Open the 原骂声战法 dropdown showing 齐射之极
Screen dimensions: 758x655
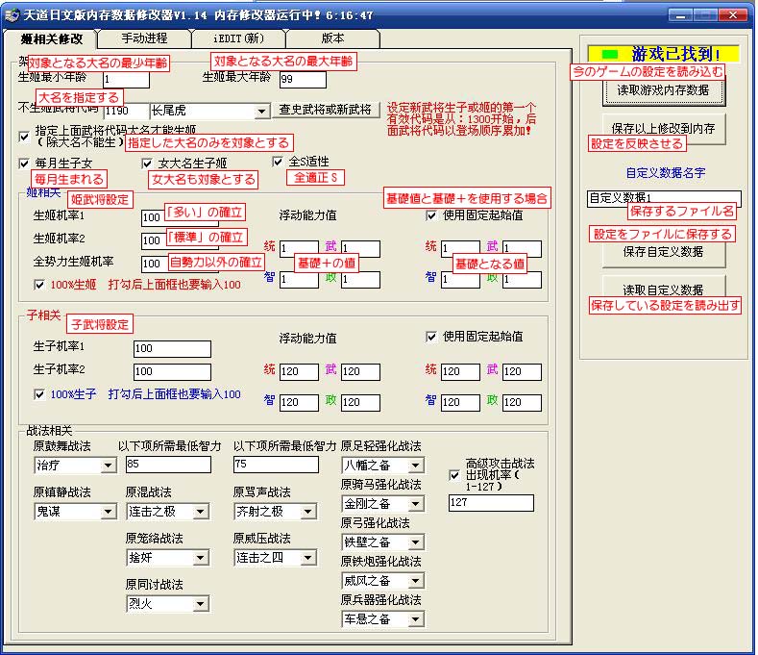click(307, 512)
